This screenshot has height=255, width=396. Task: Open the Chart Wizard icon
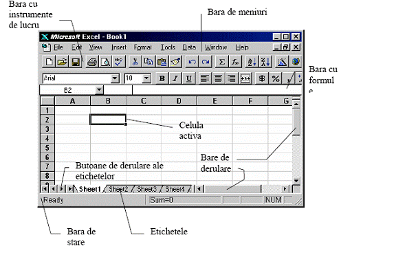(282, 62)
